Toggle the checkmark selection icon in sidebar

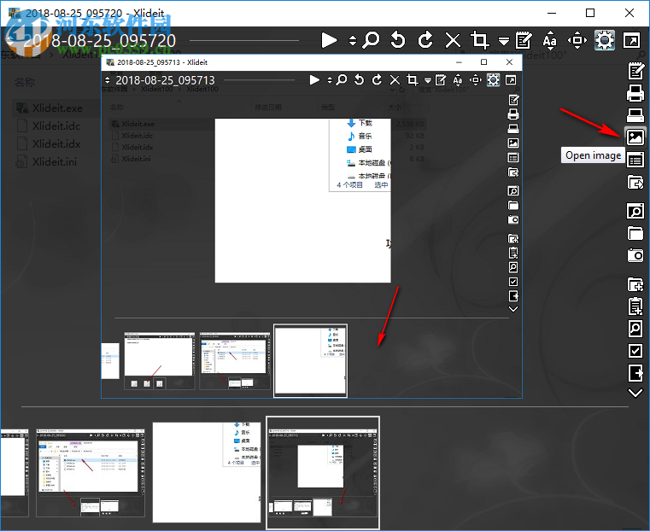[635, 351]
